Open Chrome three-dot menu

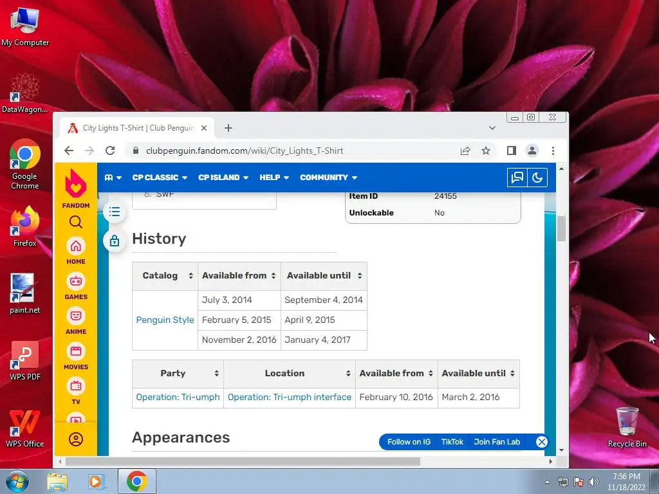click(x=553, y=151)
